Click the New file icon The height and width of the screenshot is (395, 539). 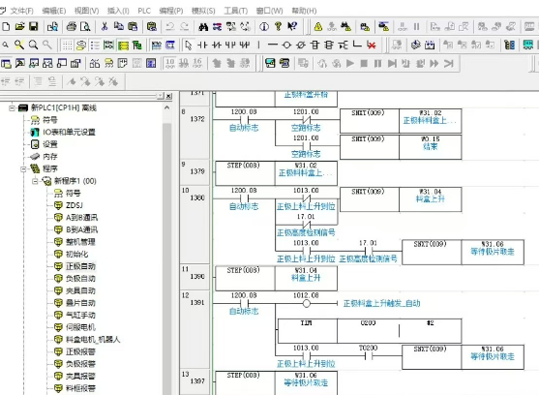coord(6,26)
